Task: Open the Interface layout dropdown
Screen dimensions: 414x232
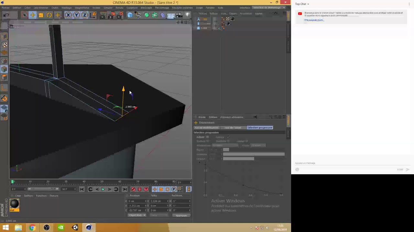Action: coord(268,8)
